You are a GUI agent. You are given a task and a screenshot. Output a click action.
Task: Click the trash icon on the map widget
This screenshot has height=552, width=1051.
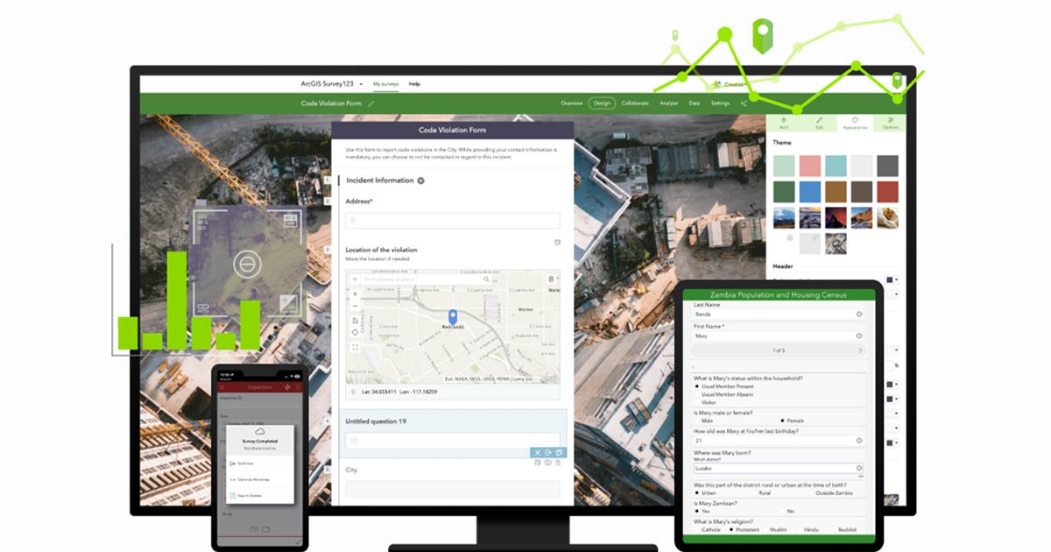click(x=552, y=280)
